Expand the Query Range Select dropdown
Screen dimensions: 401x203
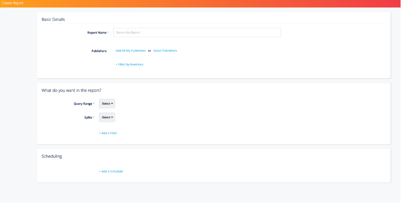click(x=107, y=104)
